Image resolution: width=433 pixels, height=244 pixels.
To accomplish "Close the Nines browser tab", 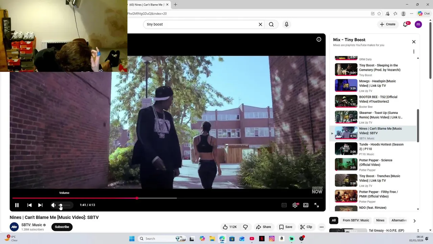I will click(x=167, y=5).
